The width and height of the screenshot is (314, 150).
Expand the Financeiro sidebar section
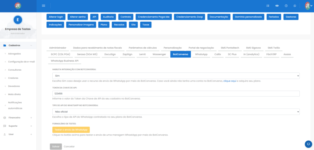pos(18,118)
